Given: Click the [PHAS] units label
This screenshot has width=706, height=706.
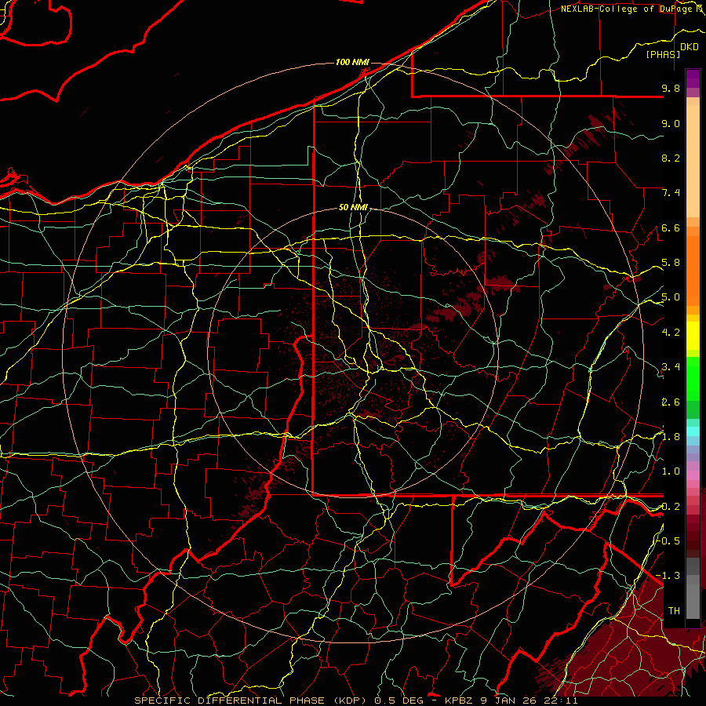Looking at the screenshot, I should 663,55.
